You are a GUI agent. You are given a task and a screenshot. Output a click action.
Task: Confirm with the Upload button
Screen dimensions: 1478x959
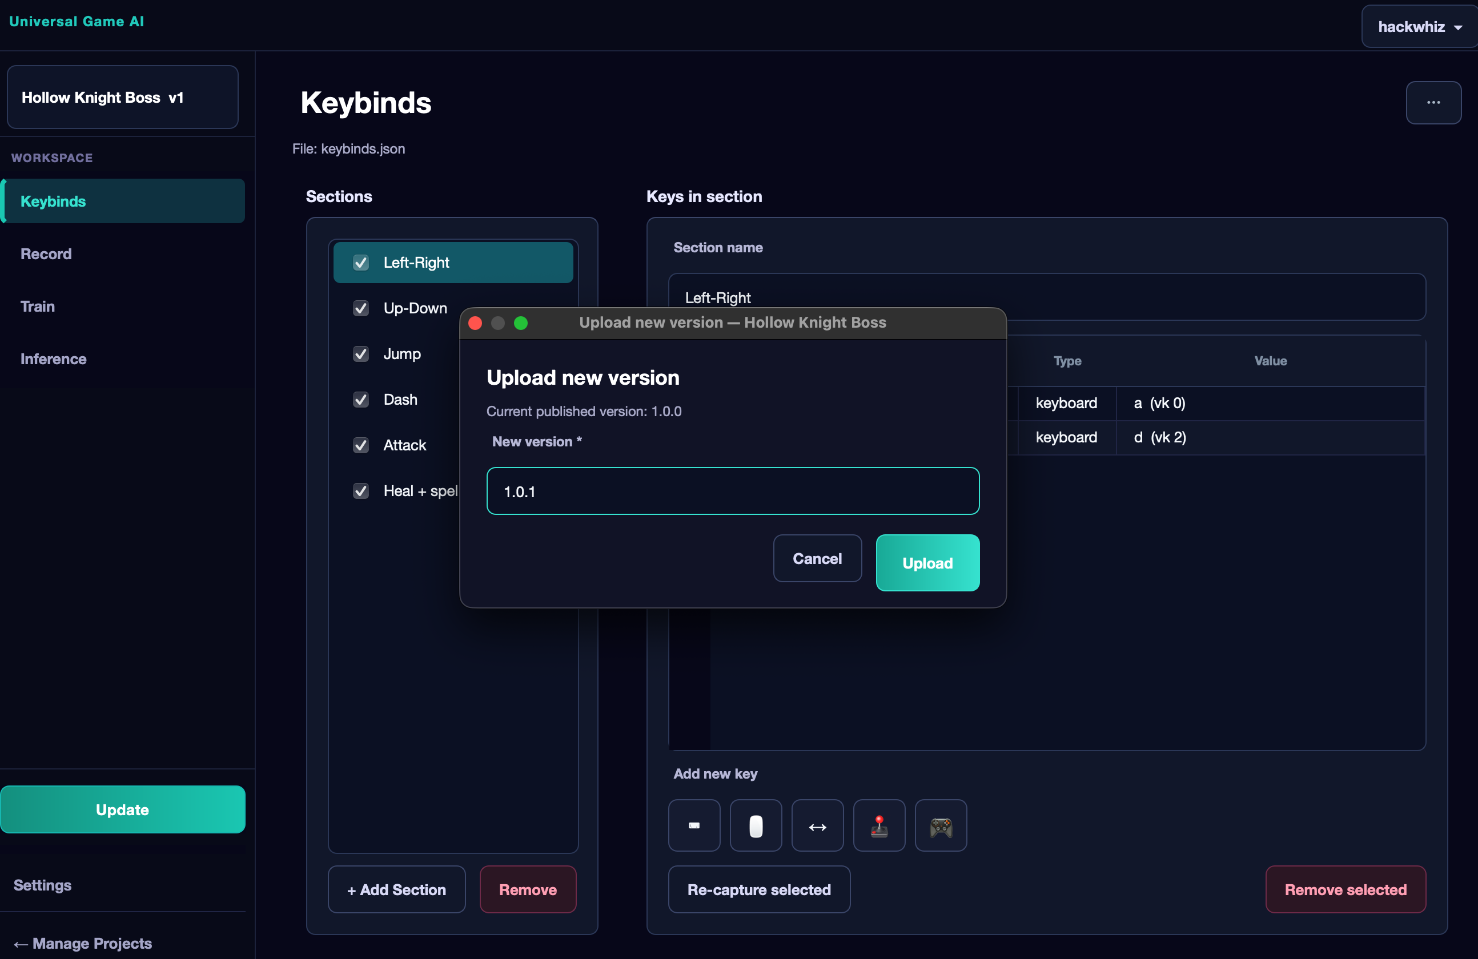coord(927,562)
